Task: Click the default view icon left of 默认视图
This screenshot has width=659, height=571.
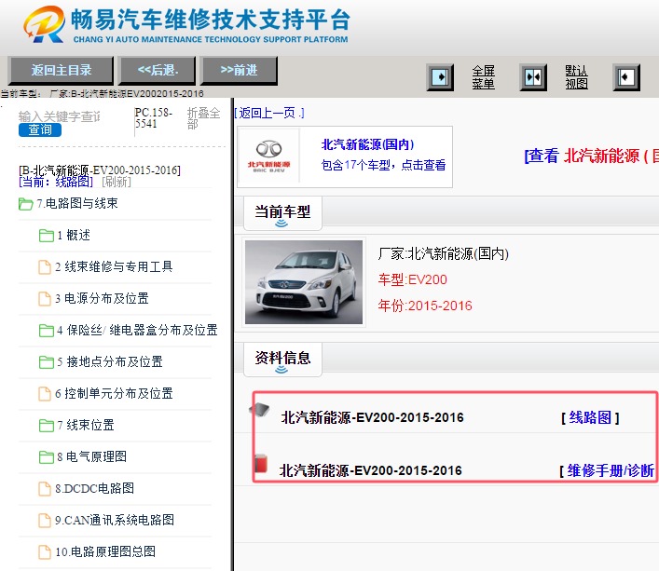Action: pos(533,77)
